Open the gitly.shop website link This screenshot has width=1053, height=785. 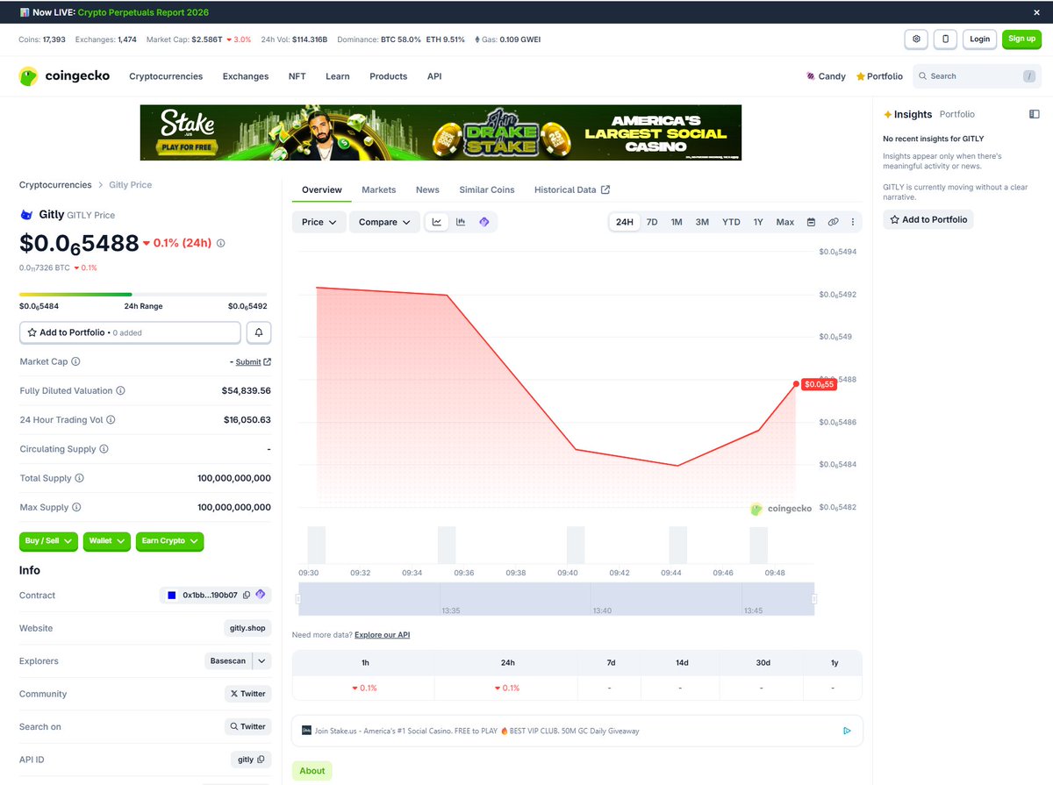(247, 628)
